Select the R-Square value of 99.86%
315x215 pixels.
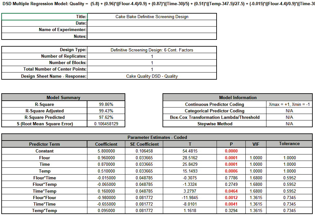coord(106,104)
